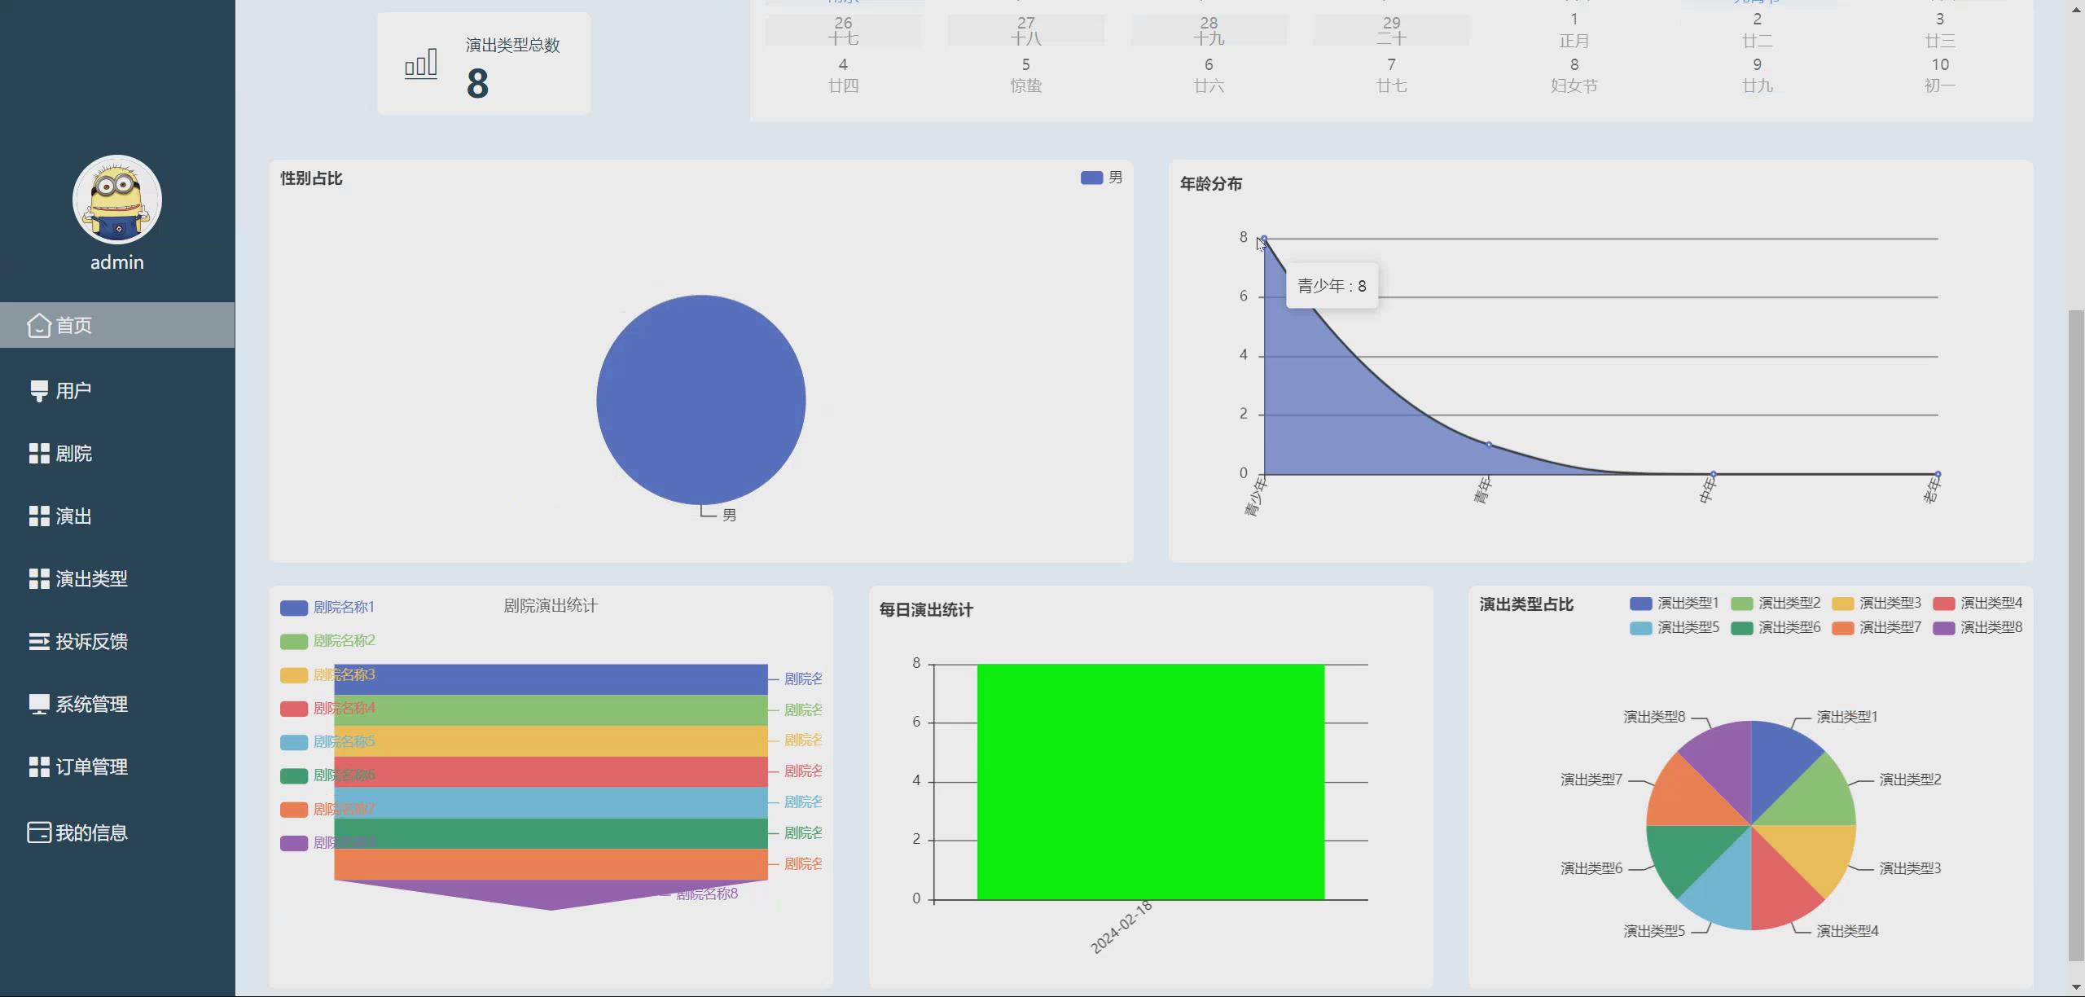
Task: Click the 用户 sidebar icon
Action: pyautogui.click(x=38, y=391)
